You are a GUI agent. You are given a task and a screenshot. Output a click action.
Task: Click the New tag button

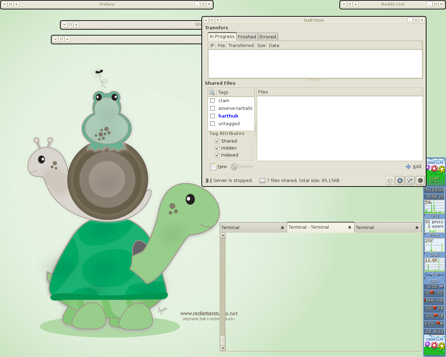coord(218,167)
